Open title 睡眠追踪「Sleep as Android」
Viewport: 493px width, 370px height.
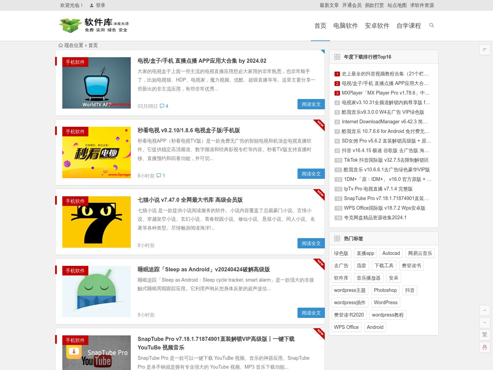[x=204, y=269]
